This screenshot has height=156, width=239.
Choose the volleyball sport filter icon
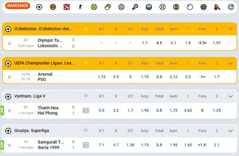coord(122,7)
